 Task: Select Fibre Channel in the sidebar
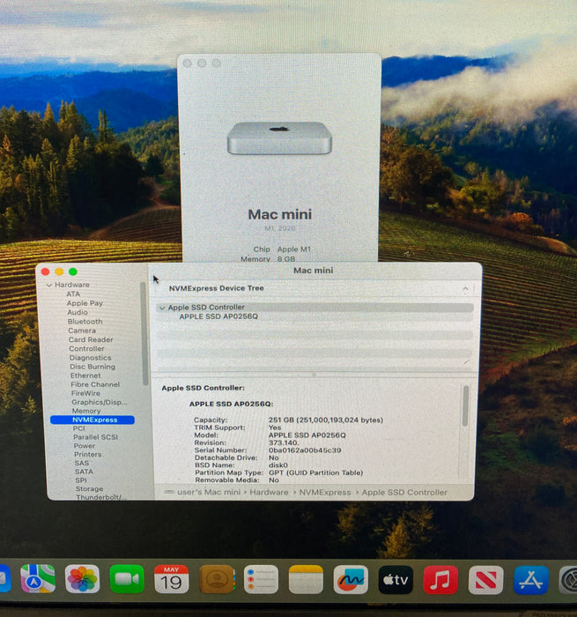pos(95,384)
